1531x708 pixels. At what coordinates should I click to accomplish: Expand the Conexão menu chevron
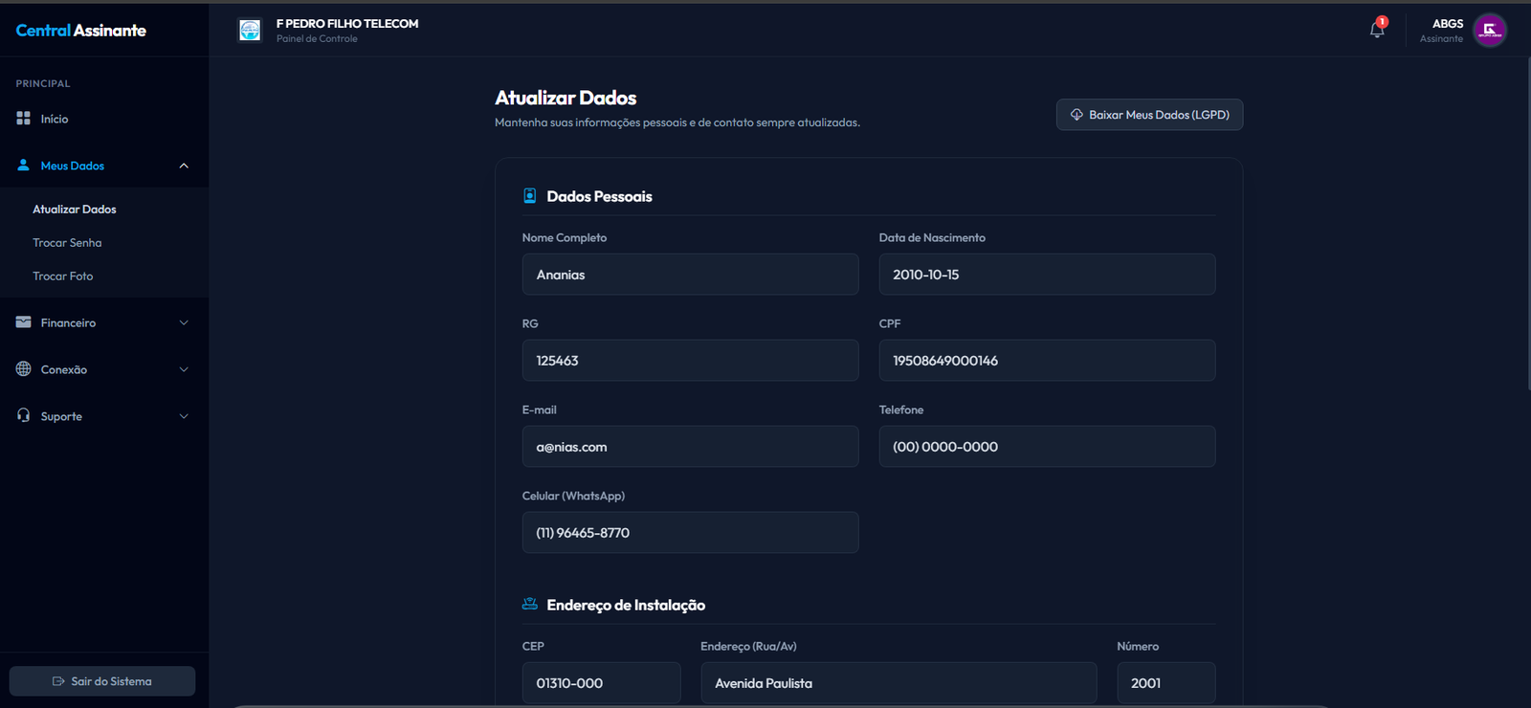pyautogui.click(x=184, y=369)
